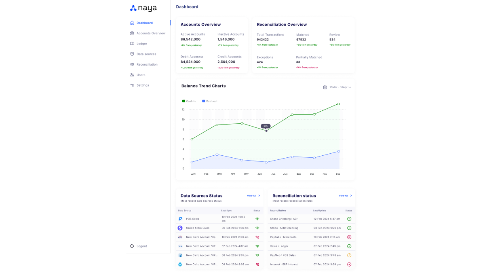Click the Logout arrow icon

pyautogui.click(x=132, y=246)
